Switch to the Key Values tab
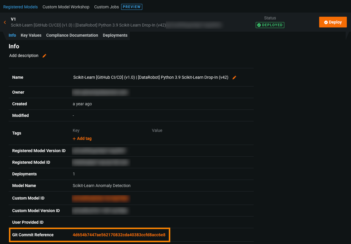 (31, 35)
